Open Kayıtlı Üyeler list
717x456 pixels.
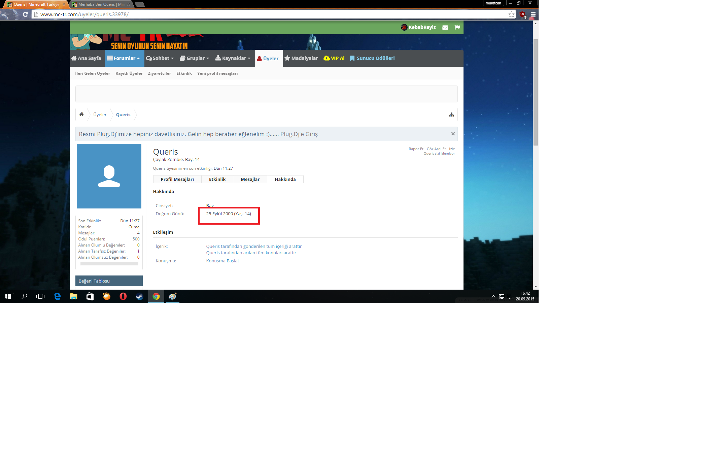click(129, 73)
